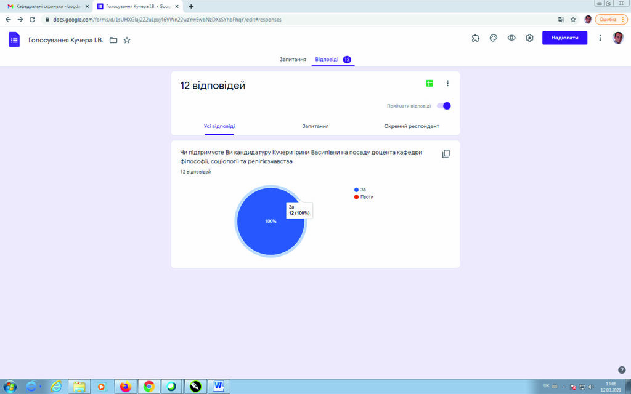Click the preview eye icon

[x=511, y=38]
